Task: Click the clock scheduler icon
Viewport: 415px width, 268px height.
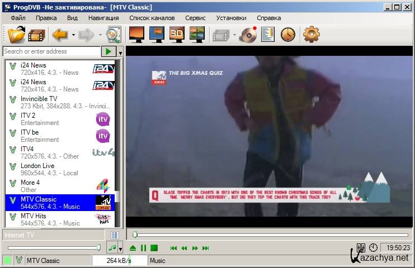Action: [287, 35]
